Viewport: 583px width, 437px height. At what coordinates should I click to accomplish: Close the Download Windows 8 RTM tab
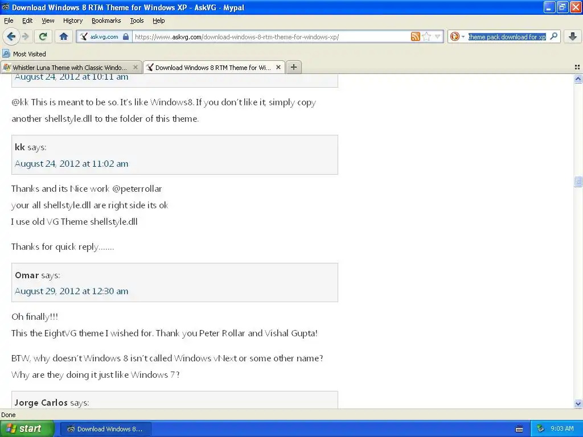(278, 67)
